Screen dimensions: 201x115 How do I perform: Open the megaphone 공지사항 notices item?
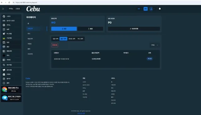11,70
